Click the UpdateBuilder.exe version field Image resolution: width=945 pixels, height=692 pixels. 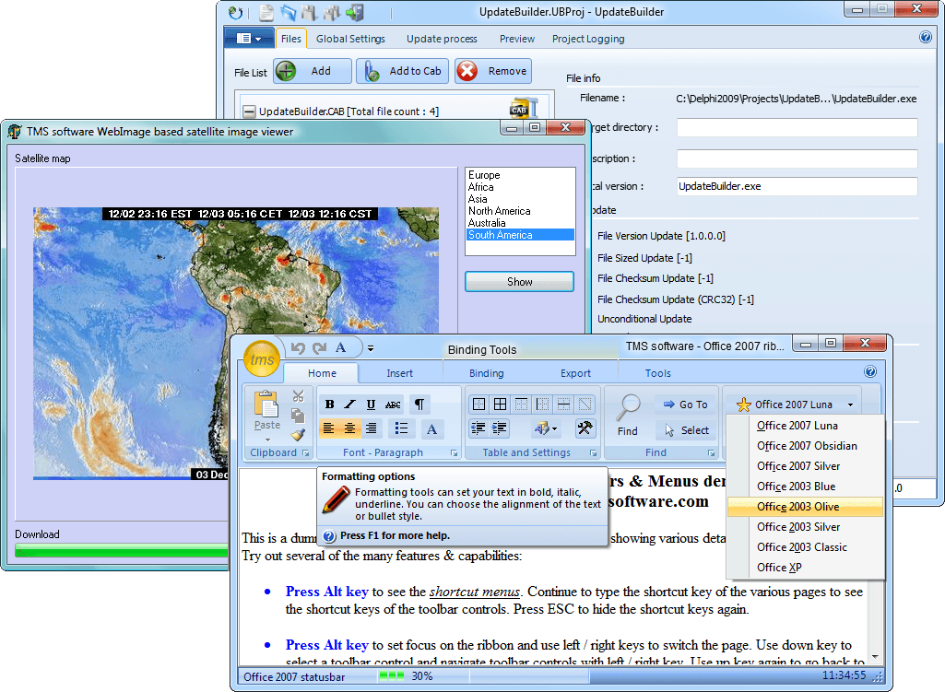pyautogui.click(x=797, y=186)
